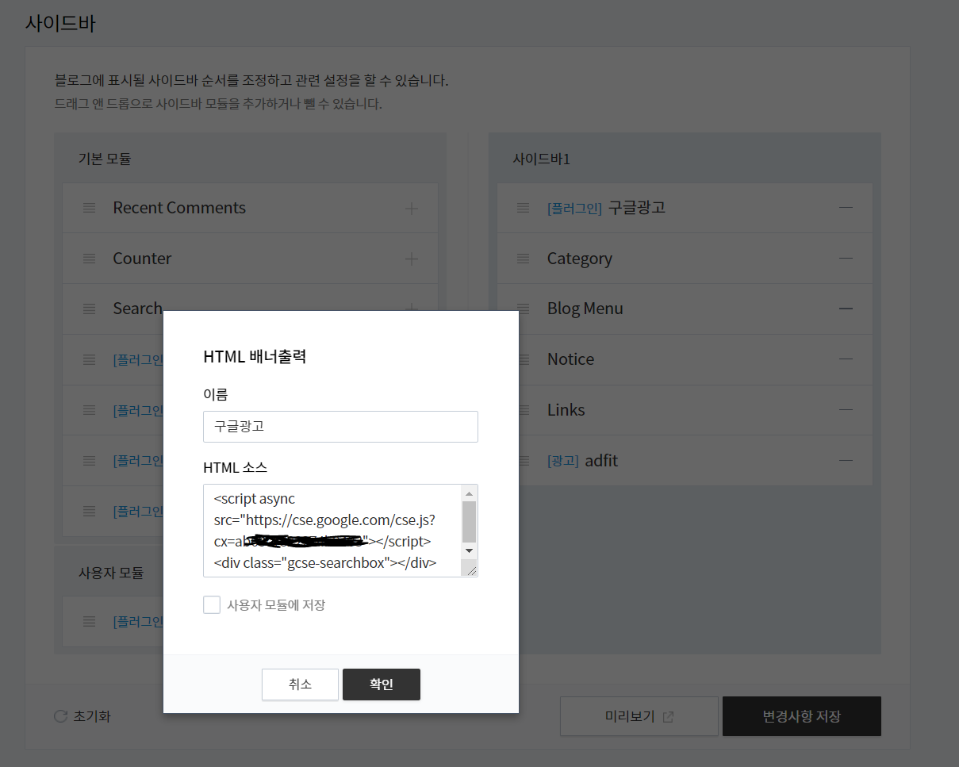Click the 사이드바1 section header
The width and height of the screenshot is (959, 767).
point(542,159)
